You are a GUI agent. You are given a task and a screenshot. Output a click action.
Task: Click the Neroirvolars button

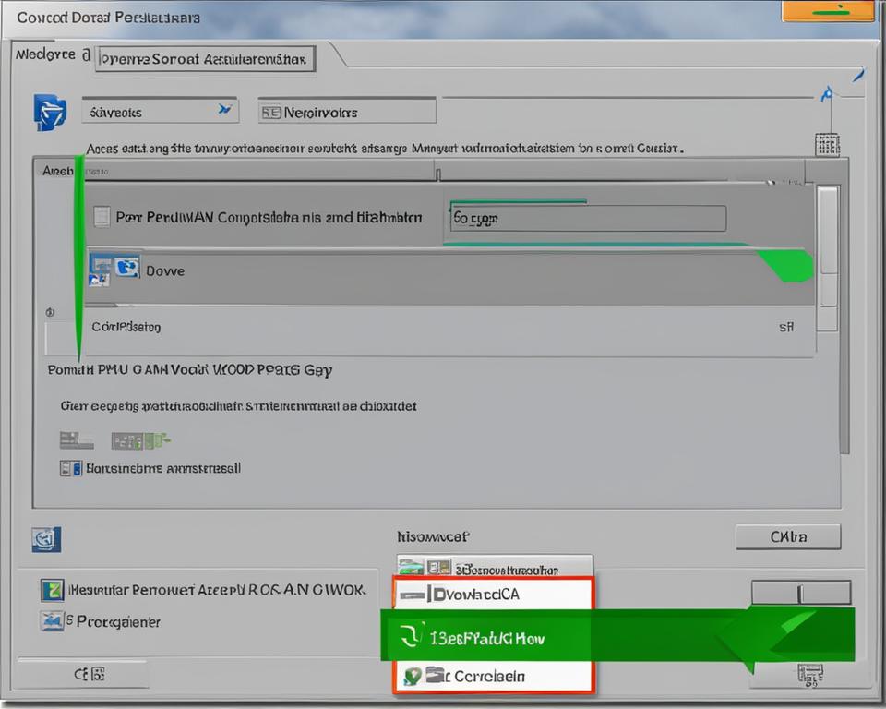tap(347, 112)
